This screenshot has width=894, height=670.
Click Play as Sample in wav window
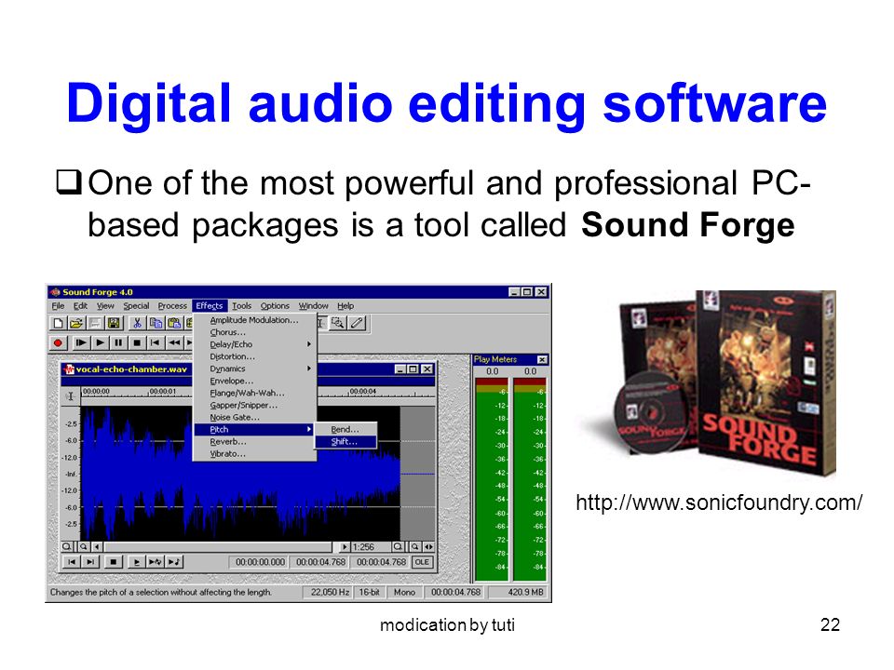174,562
